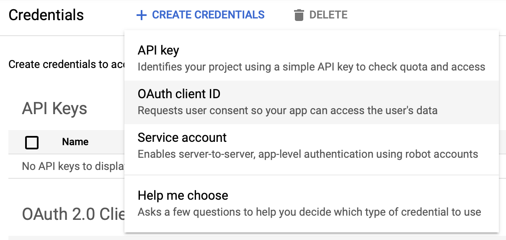Click the "Enables server-to-server" description line

[308, 154]
